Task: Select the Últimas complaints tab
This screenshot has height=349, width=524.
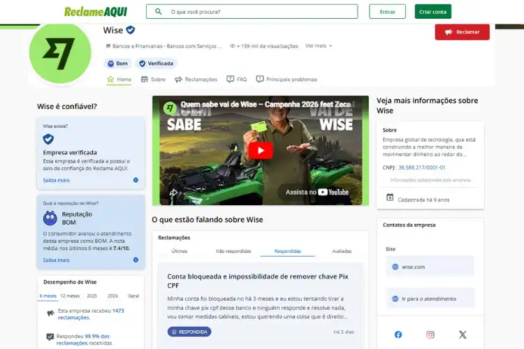Action: (179, 251)
